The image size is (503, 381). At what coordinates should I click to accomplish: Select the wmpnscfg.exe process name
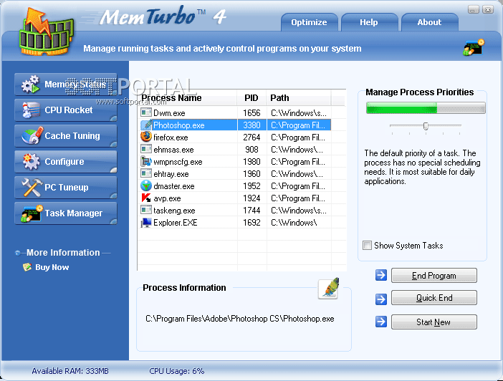pyautogui.click(x=178, y=162)
